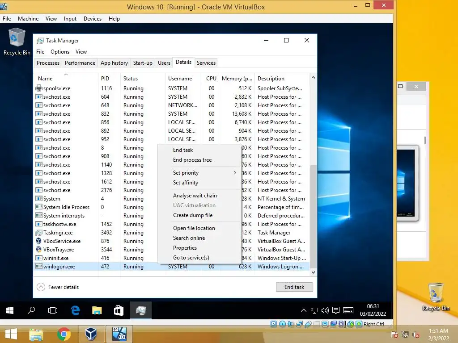Select Analyse wait chain
This screenshot has height=343, width=458.
tap(200, 196)
